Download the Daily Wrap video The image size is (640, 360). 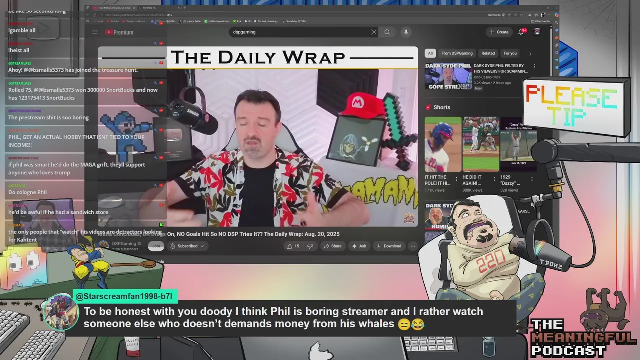(389, 246)
